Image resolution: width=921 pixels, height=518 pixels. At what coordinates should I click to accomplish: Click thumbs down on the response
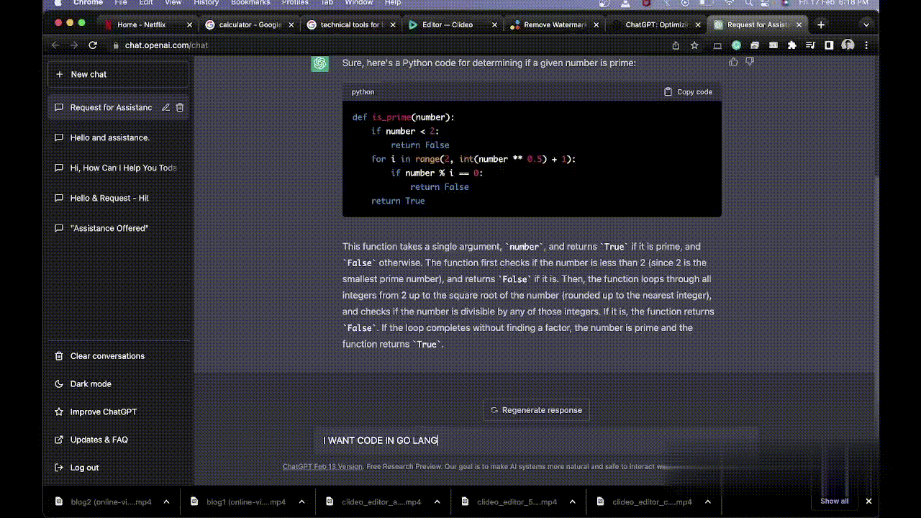point(750,62)
